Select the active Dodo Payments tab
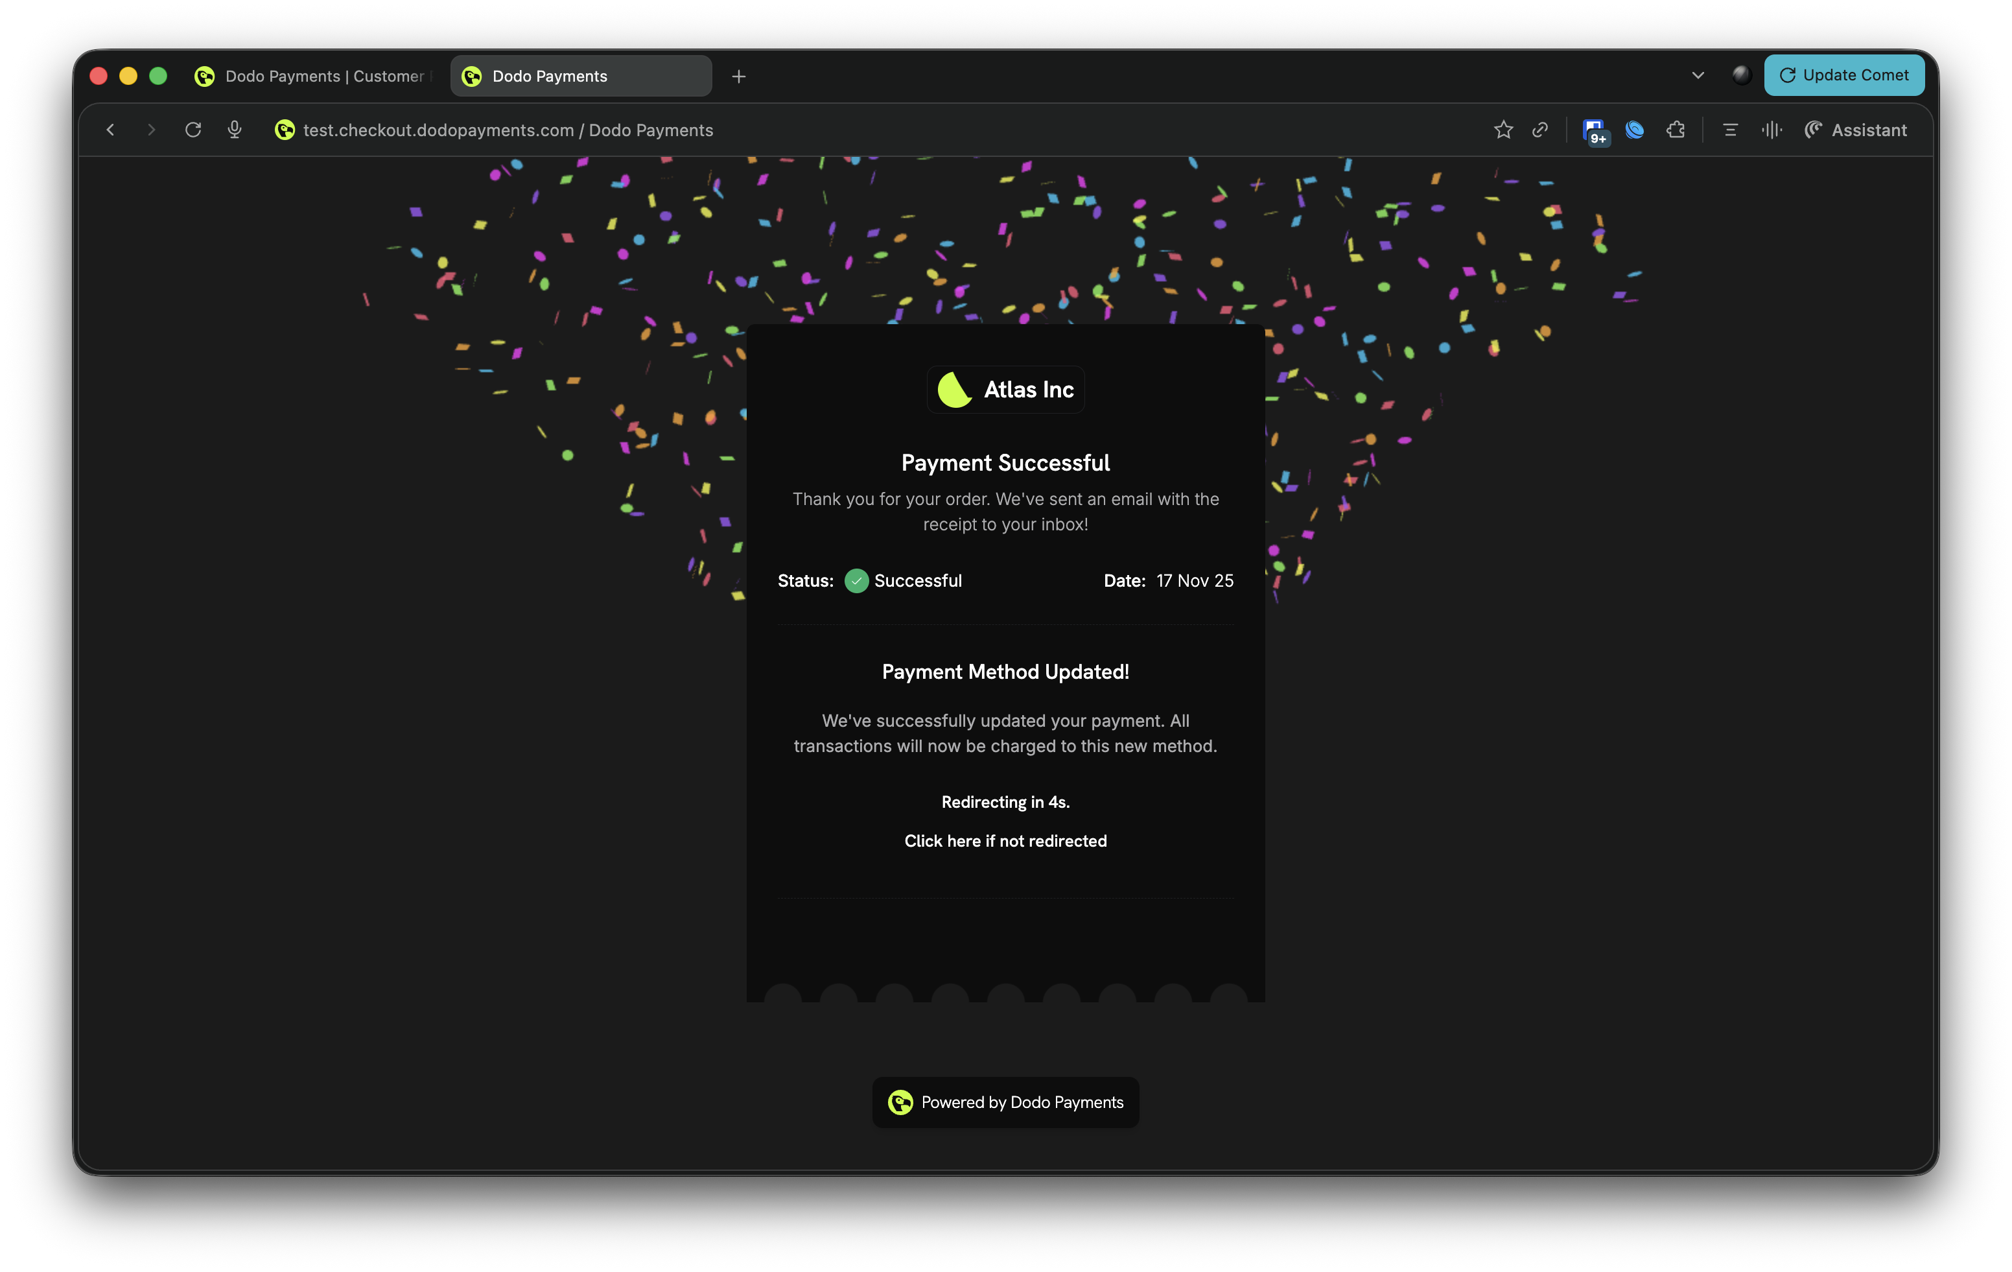Screen dimensions: 2012x1272 [x=580, y=75]
